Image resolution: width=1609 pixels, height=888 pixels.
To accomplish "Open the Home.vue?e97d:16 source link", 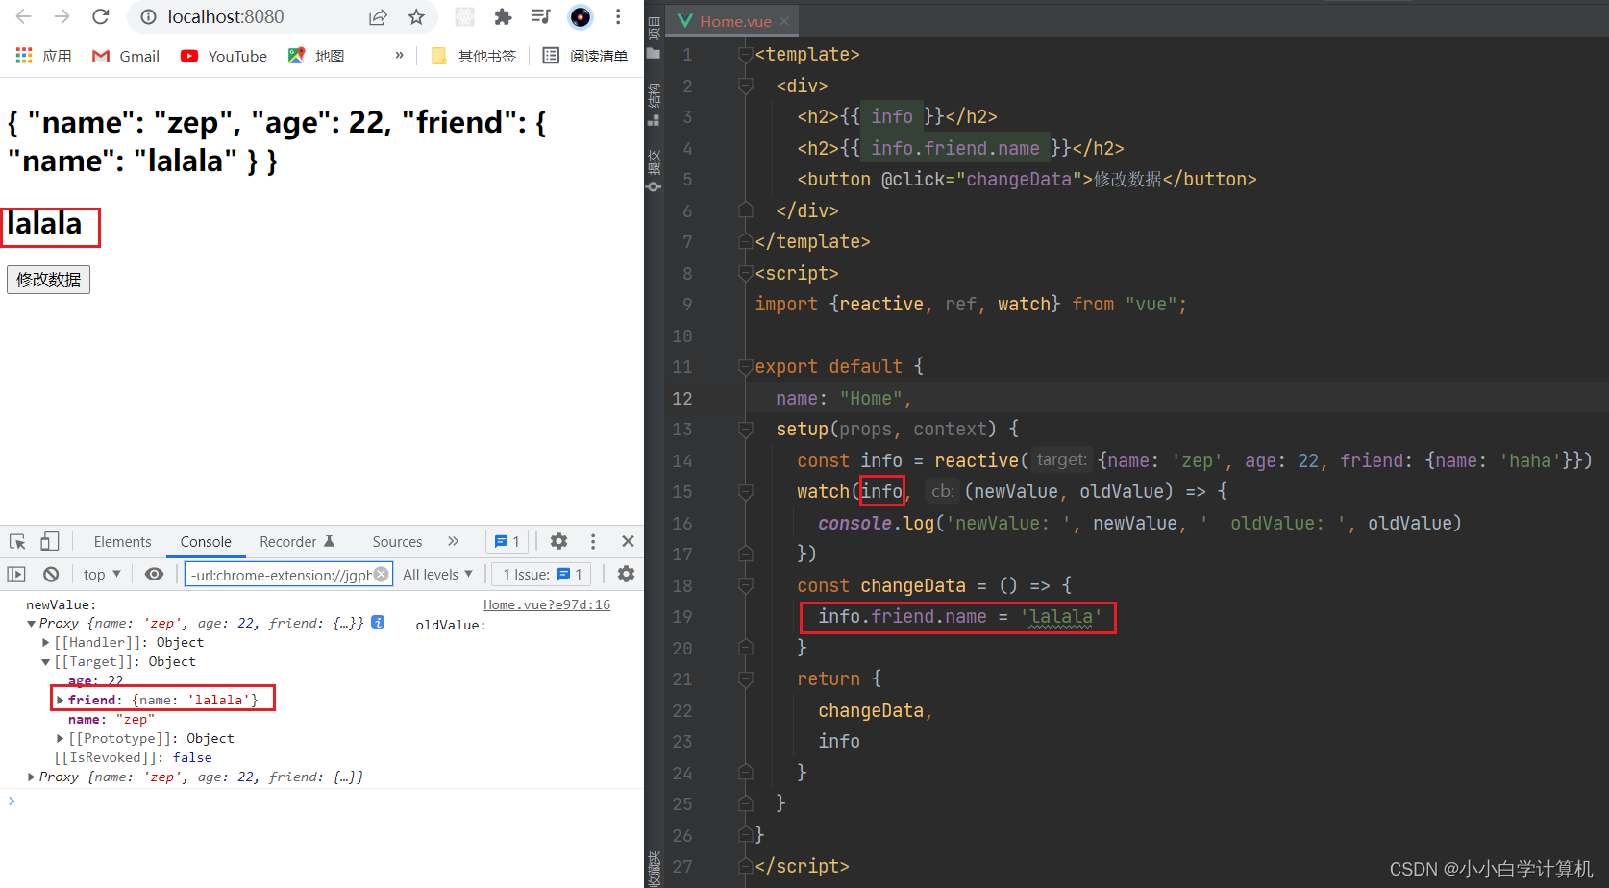I will click(546, 604).
